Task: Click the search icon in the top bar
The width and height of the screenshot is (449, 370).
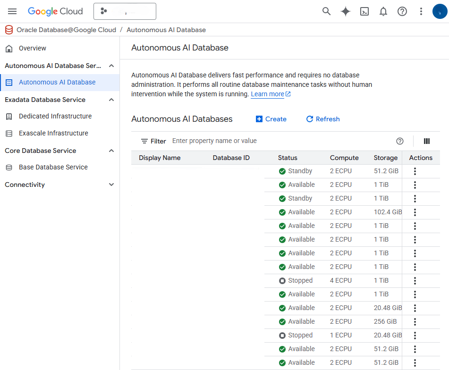Action: 326,11
